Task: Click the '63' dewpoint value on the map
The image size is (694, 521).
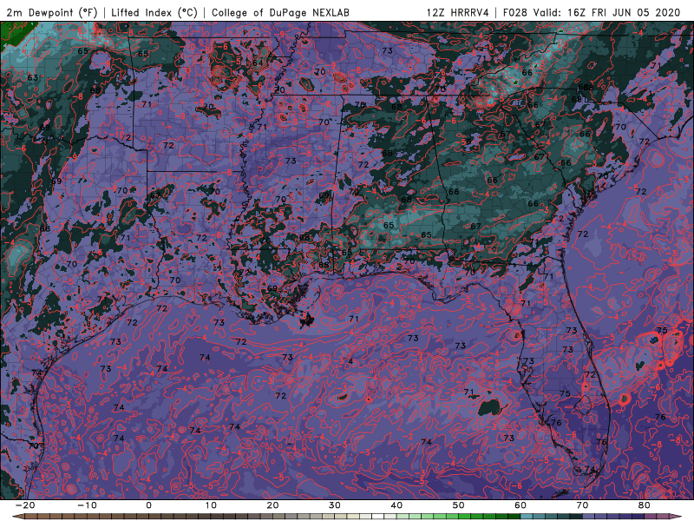Action: click(33, 77)
